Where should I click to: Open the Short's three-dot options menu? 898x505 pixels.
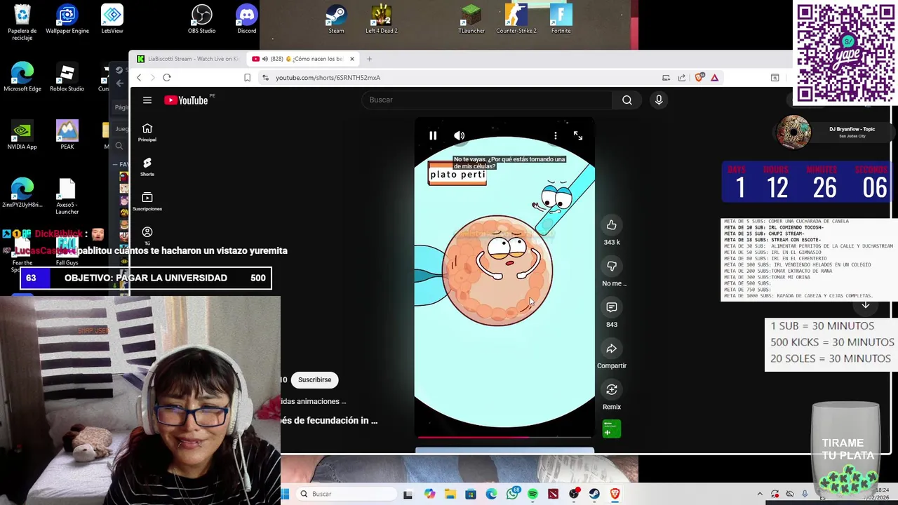555,135
